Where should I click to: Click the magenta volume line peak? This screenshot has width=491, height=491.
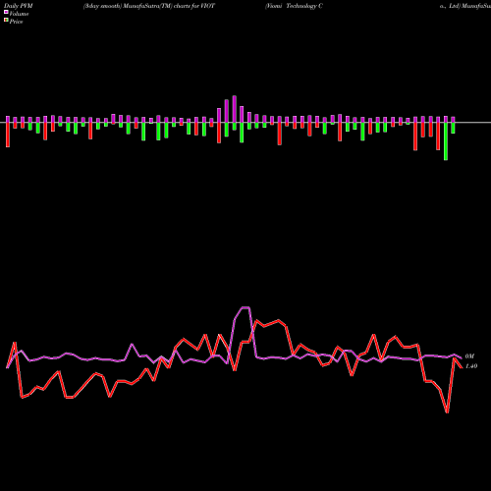(x=245, y=307)
